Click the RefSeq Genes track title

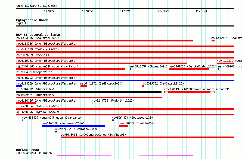coord(27,150)
